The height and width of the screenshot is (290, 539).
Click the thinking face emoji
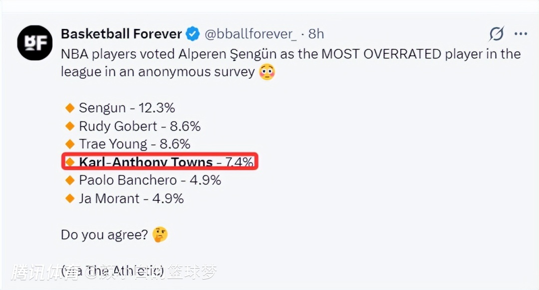[160, 235]
